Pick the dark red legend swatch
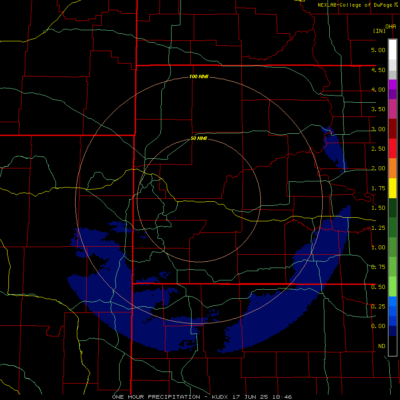The image size is (400, 400). pos(392,129)
